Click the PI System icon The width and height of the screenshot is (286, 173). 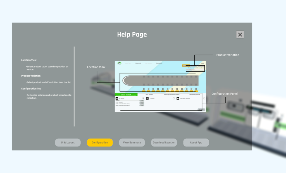pyautogui.click(x=147, y=98)
